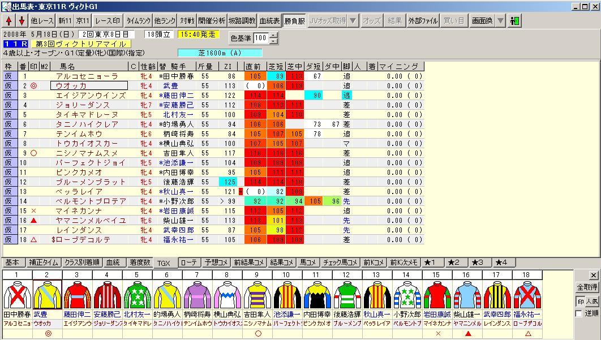This screenshot has height=340, width=601.
Task: Click the 開催分析 toolbar button
Action: [x=212, y=21]
